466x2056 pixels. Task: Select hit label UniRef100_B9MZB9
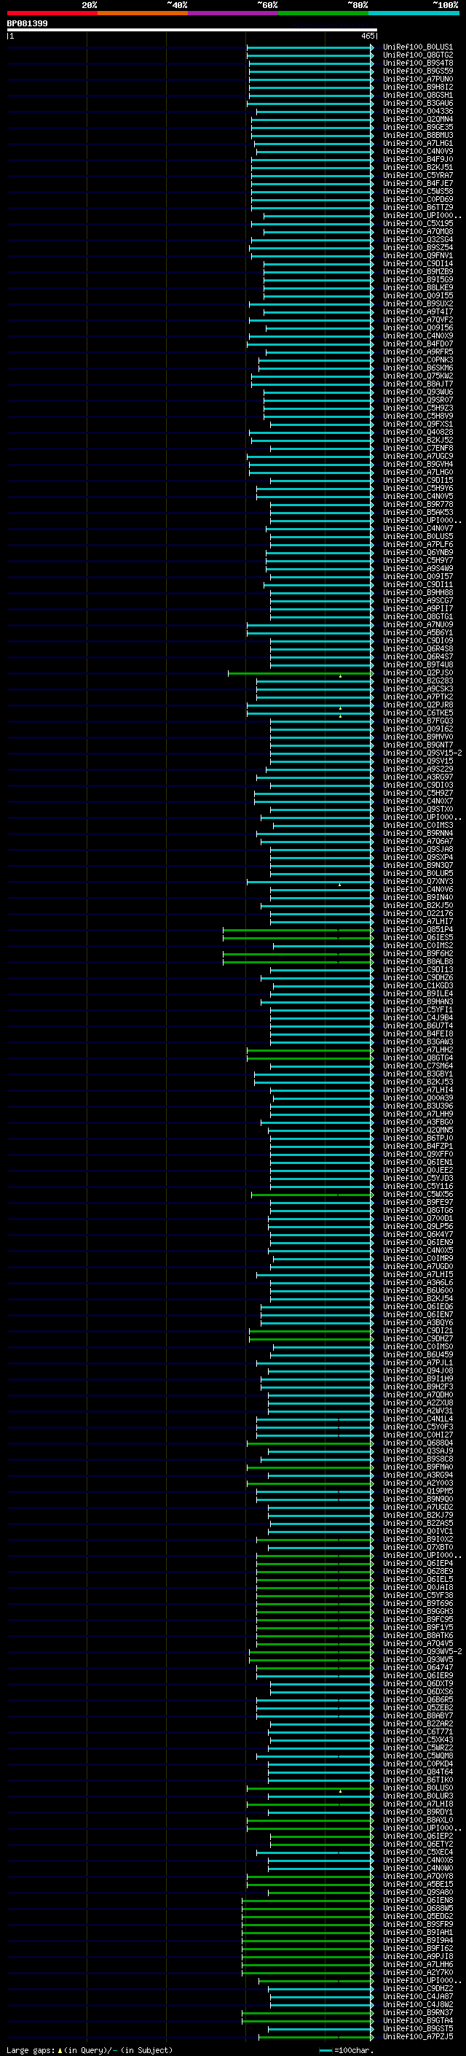417,271
